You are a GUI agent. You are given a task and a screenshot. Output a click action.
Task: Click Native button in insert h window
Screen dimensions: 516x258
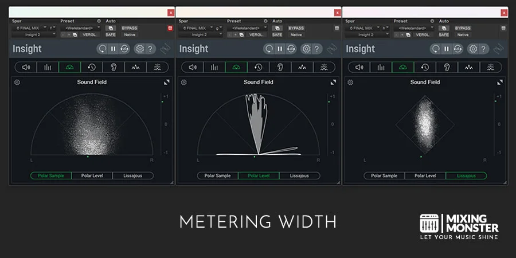[x=463, y=34]
